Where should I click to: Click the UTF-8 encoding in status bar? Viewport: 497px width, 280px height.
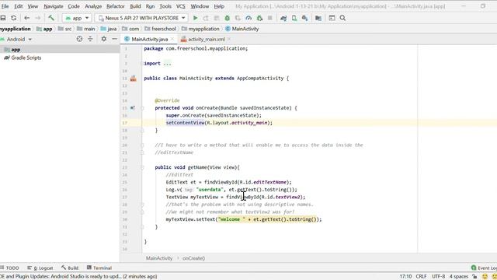coord(438,277)
